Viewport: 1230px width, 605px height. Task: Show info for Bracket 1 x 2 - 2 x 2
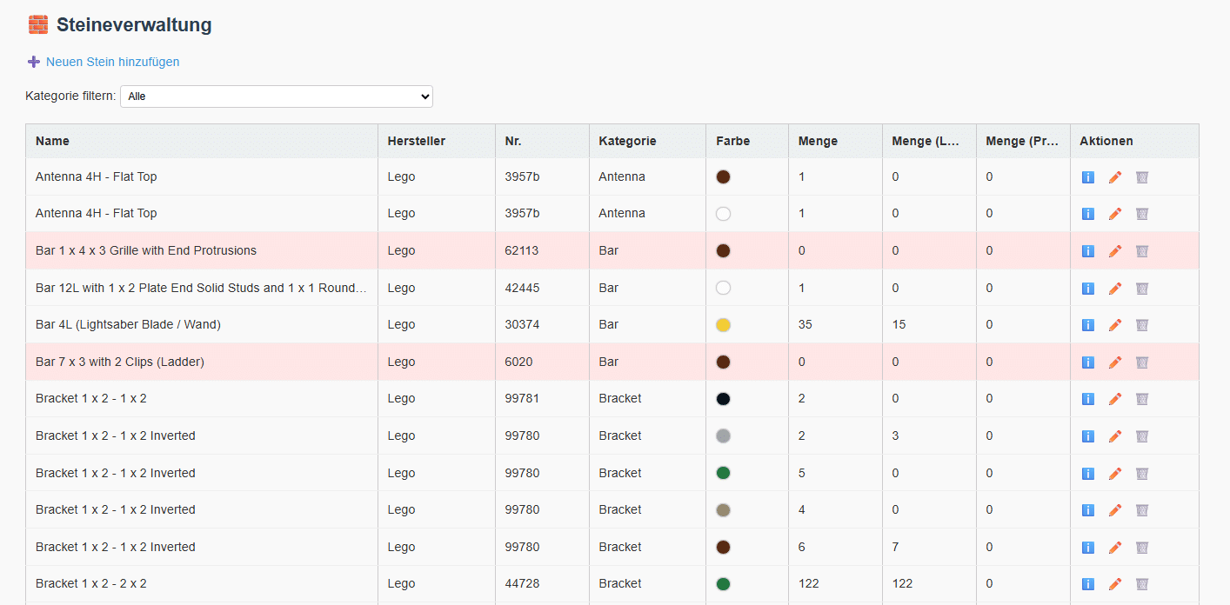1087,584
